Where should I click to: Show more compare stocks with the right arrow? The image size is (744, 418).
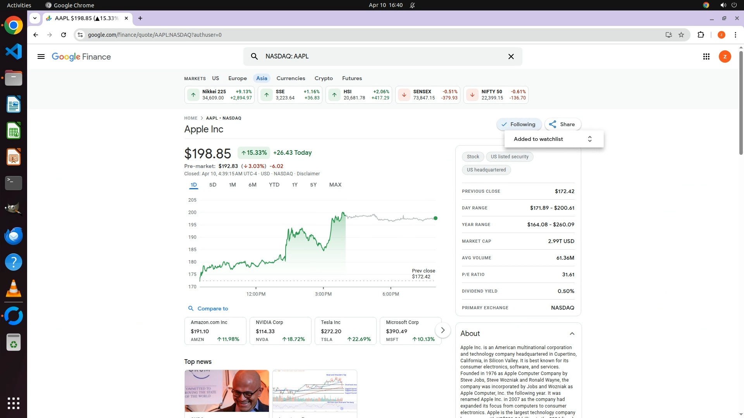[x=443, y=331]
